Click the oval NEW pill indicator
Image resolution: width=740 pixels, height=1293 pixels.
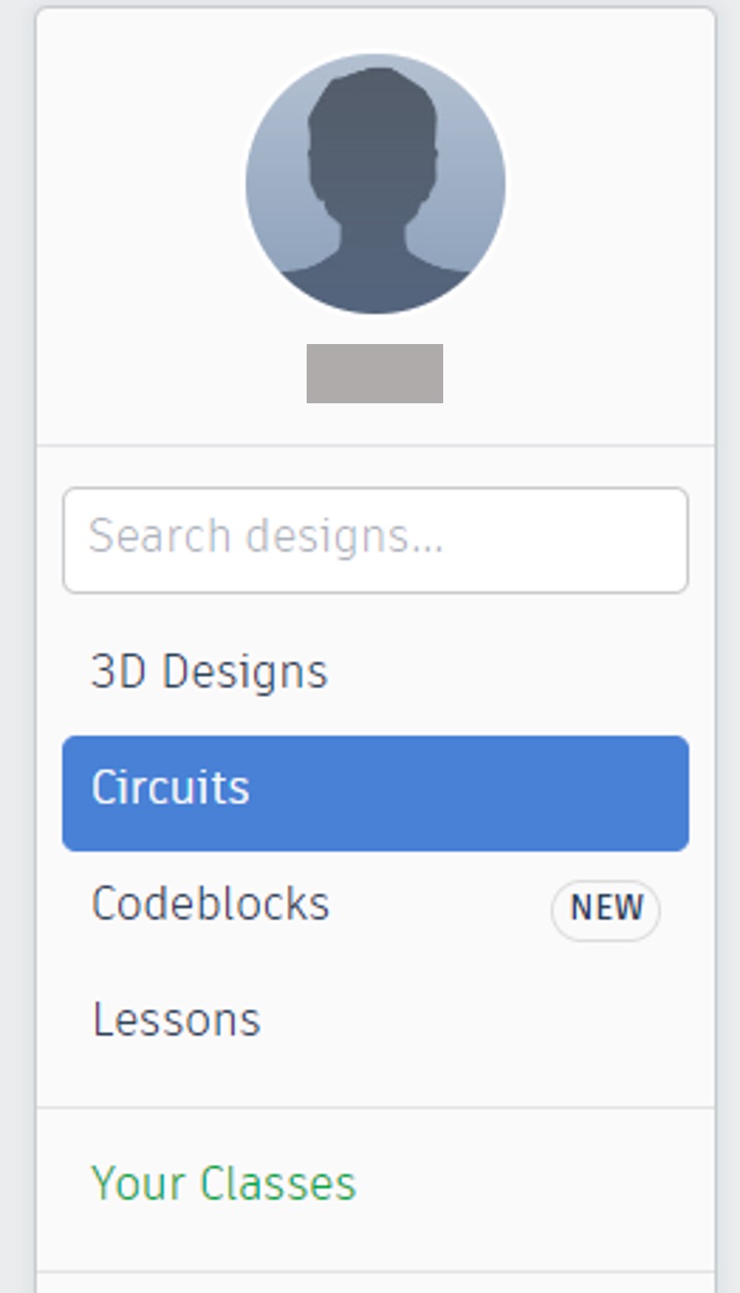606,909
